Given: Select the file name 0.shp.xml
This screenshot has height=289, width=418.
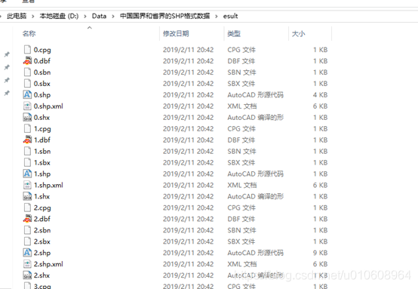Looking at the screenshot, I should pos(48,106).
